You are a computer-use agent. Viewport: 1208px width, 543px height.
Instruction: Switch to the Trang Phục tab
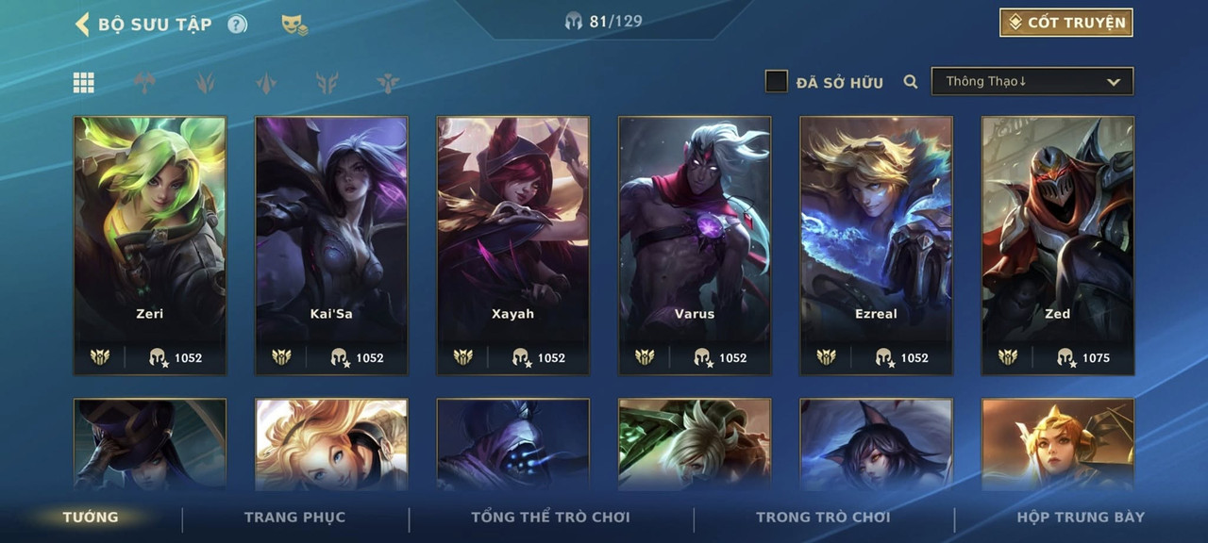tap(294, 517)
